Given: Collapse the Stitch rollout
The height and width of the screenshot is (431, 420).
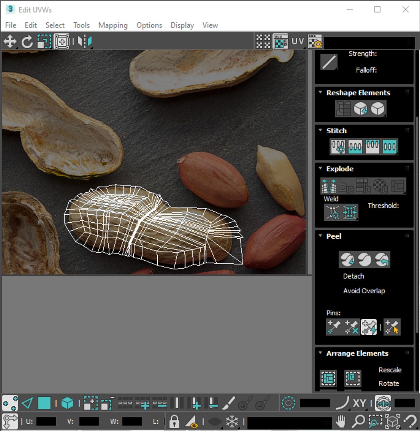Looking at the screenshot, I should [x=321, y=130].
